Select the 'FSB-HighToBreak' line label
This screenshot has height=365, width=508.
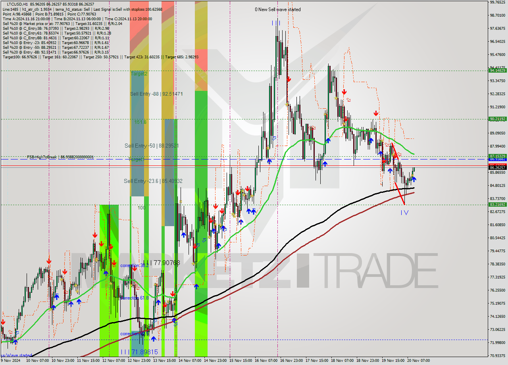tap(60, 157)
